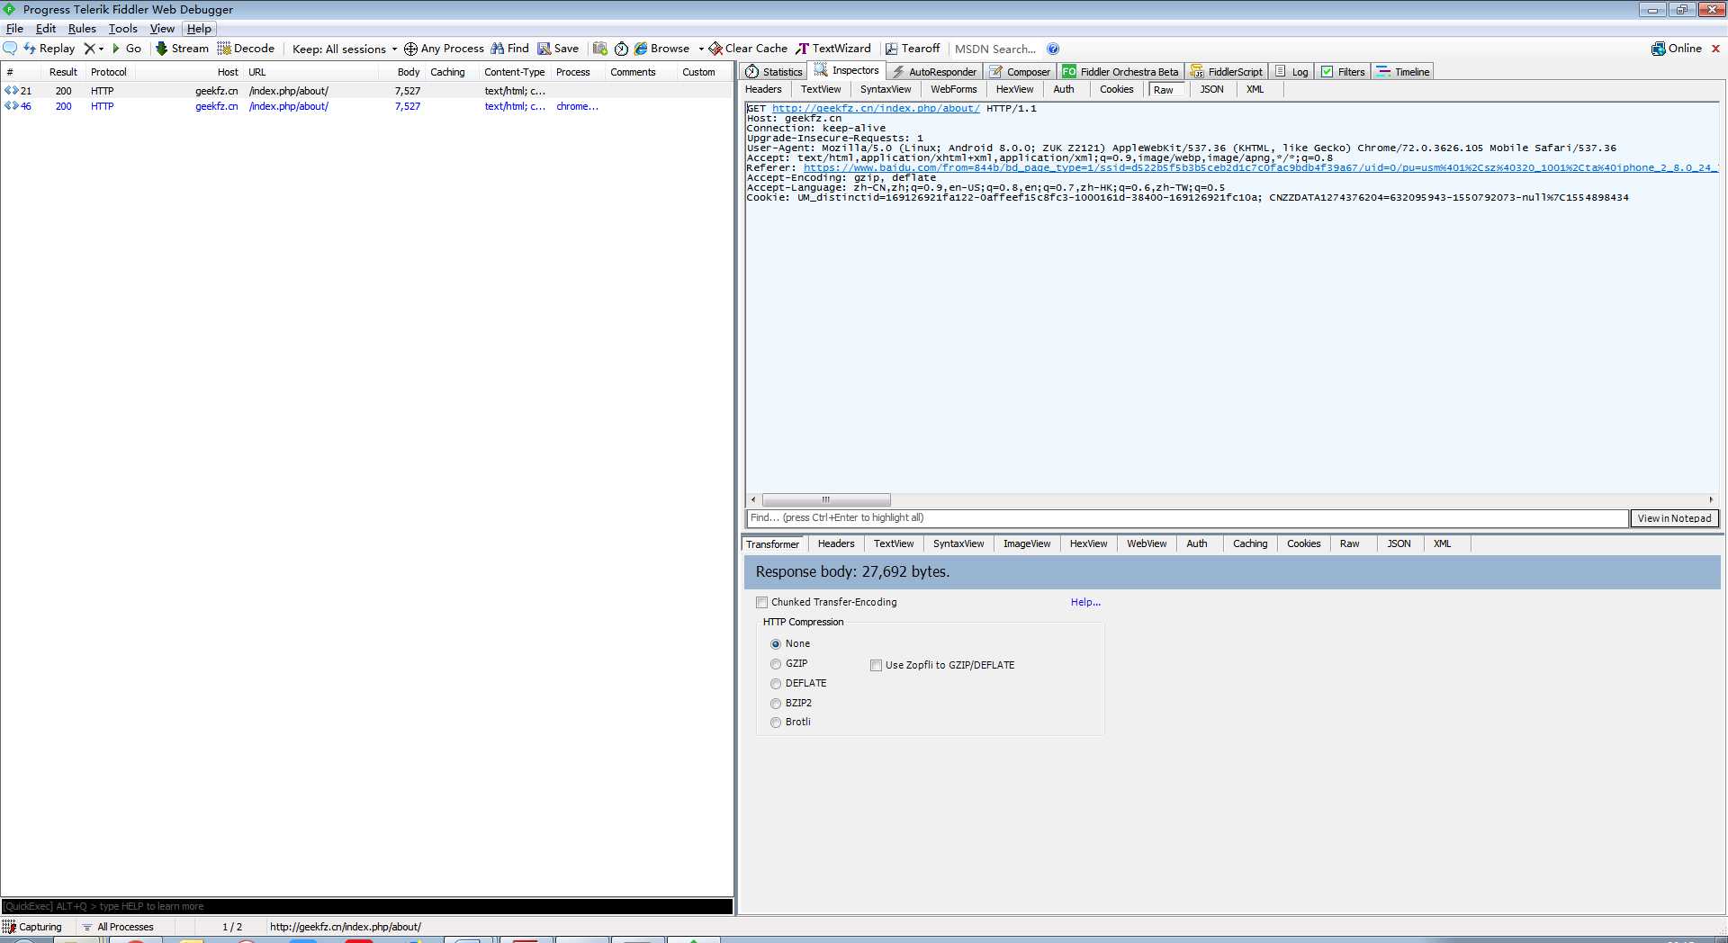The height and width of the screenshot is (943, 1728).
Task: Switch to Composer tab
Action: pos(1020,72)
